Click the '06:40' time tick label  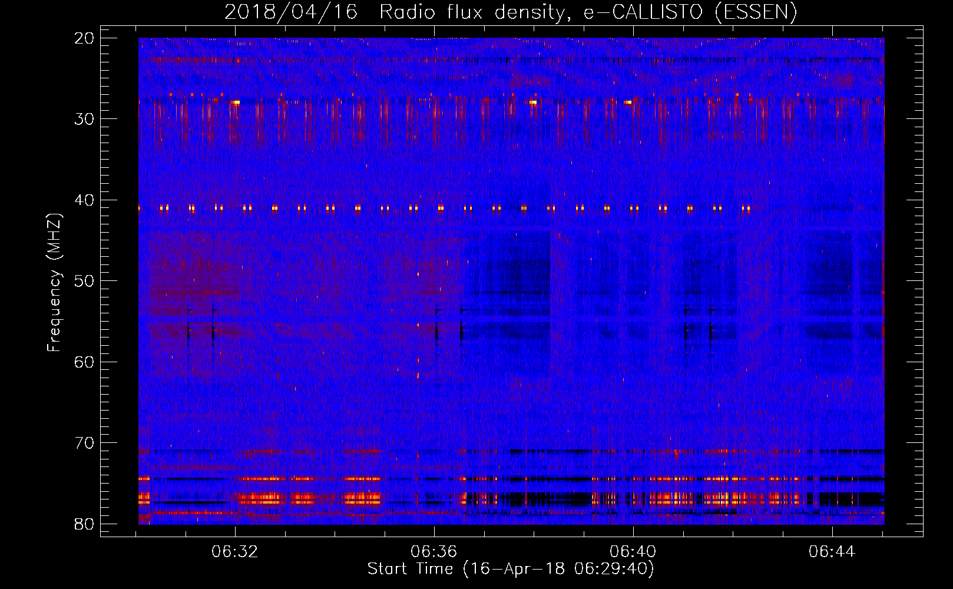coord(633,552)
